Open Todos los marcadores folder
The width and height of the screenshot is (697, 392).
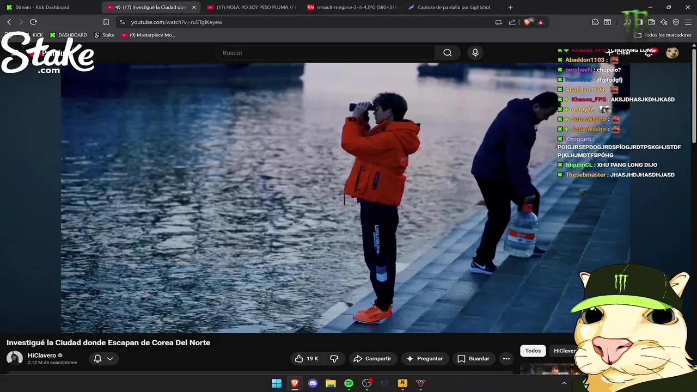pyautogui.click(x=663, y=35)
